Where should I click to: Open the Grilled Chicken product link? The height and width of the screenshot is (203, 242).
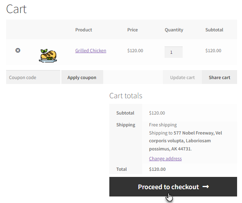click(90, 51)
